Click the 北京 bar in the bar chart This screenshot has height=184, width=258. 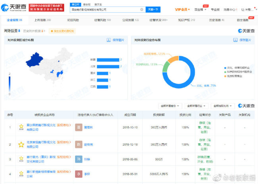(108, 67)
